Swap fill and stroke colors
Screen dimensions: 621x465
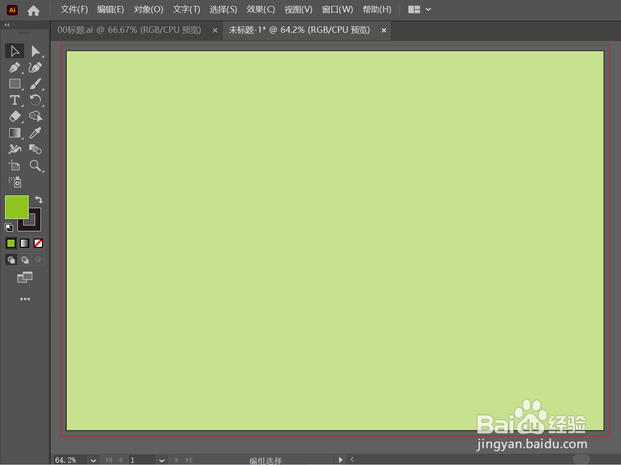point(39,199)
